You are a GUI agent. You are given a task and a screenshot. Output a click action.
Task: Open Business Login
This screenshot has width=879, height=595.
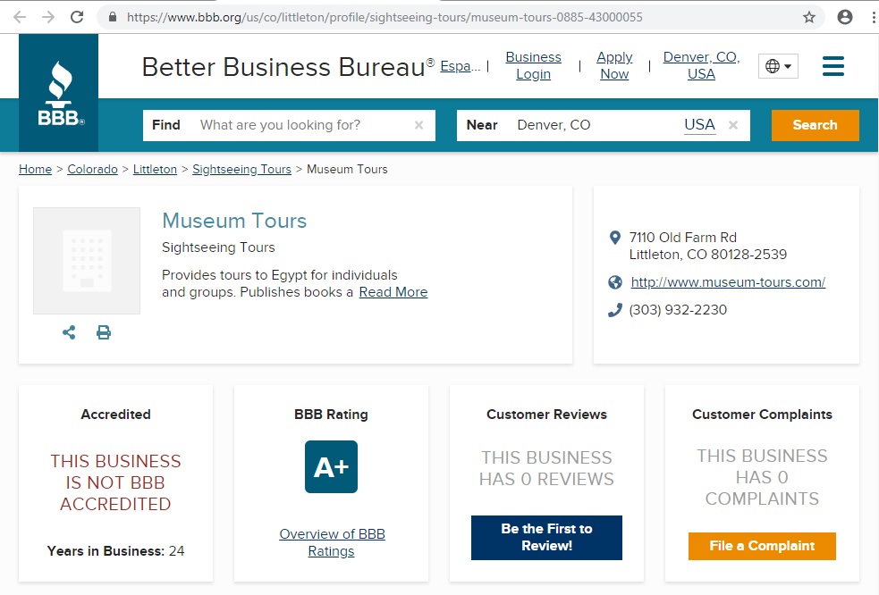(x=533, y=65)
